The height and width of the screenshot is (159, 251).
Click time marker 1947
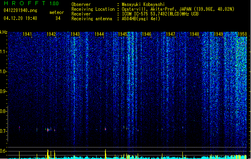pos(171,34)
